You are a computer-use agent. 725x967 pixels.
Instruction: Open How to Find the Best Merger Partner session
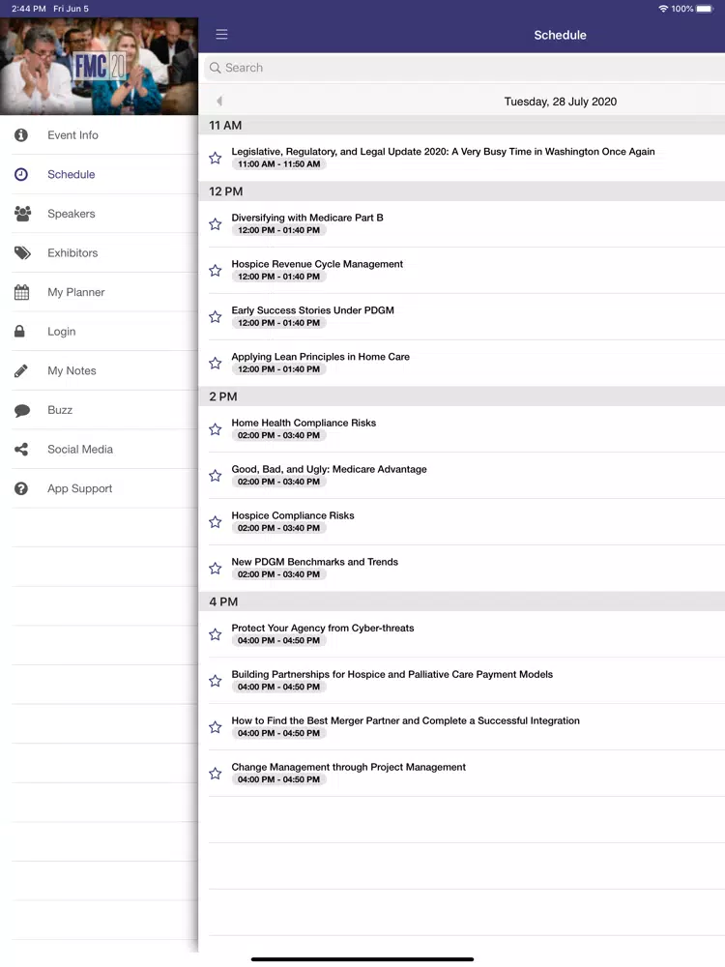(x=462, y=726)
